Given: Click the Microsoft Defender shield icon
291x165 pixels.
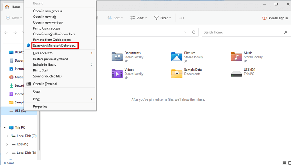Looking at the screenshot, I should (x=28, y=46).
